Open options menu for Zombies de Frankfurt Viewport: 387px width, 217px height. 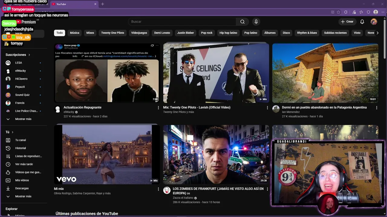[267, 189]
